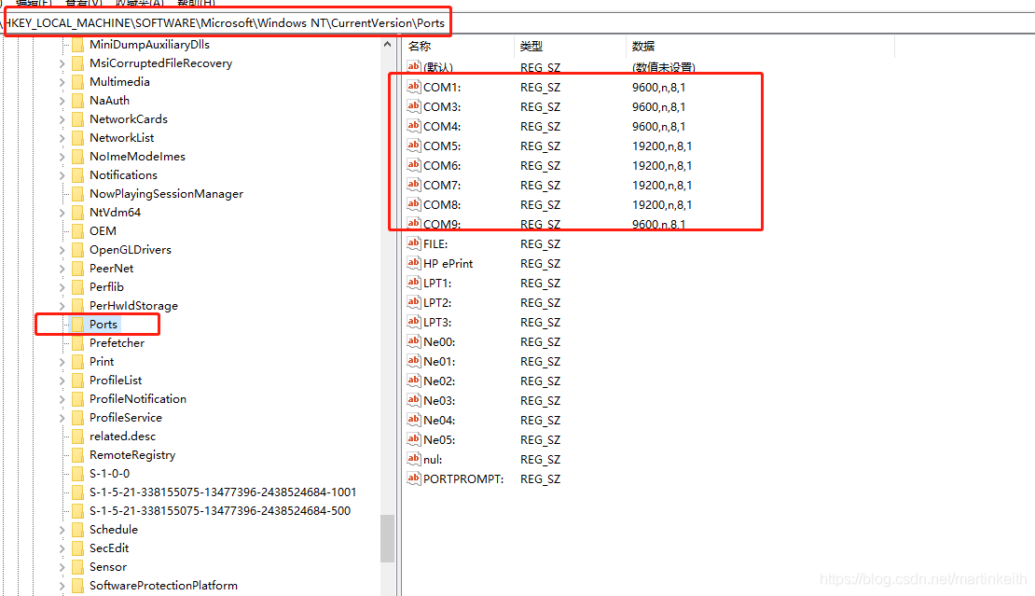Screen dimensions: 1035x596
Task: Select the PerHwIdStorage key
Action: (133, 306)
